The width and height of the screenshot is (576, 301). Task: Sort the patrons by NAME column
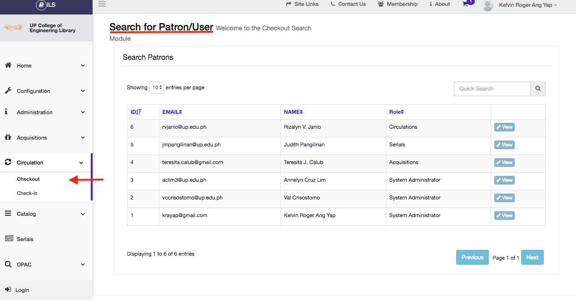click(293, 112)
